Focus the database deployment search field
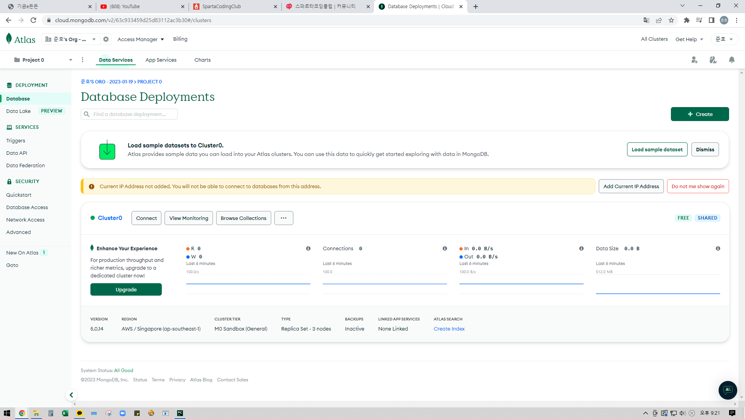Screen dimensions: 745x419 (129, 114)
